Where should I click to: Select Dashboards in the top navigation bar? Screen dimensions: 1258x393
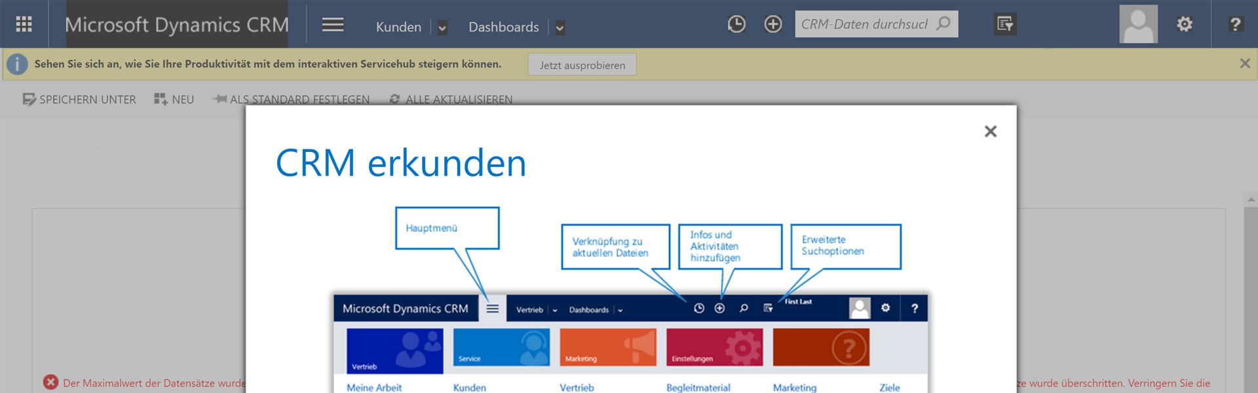click(x=504, y=27)
